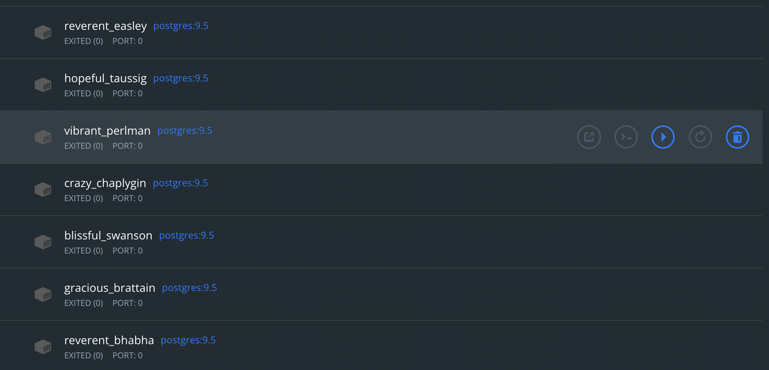Viewport: 769px width, 370px height.
Task: Click the container cube icon beside reverent_easley
Action: pos(43,32)
